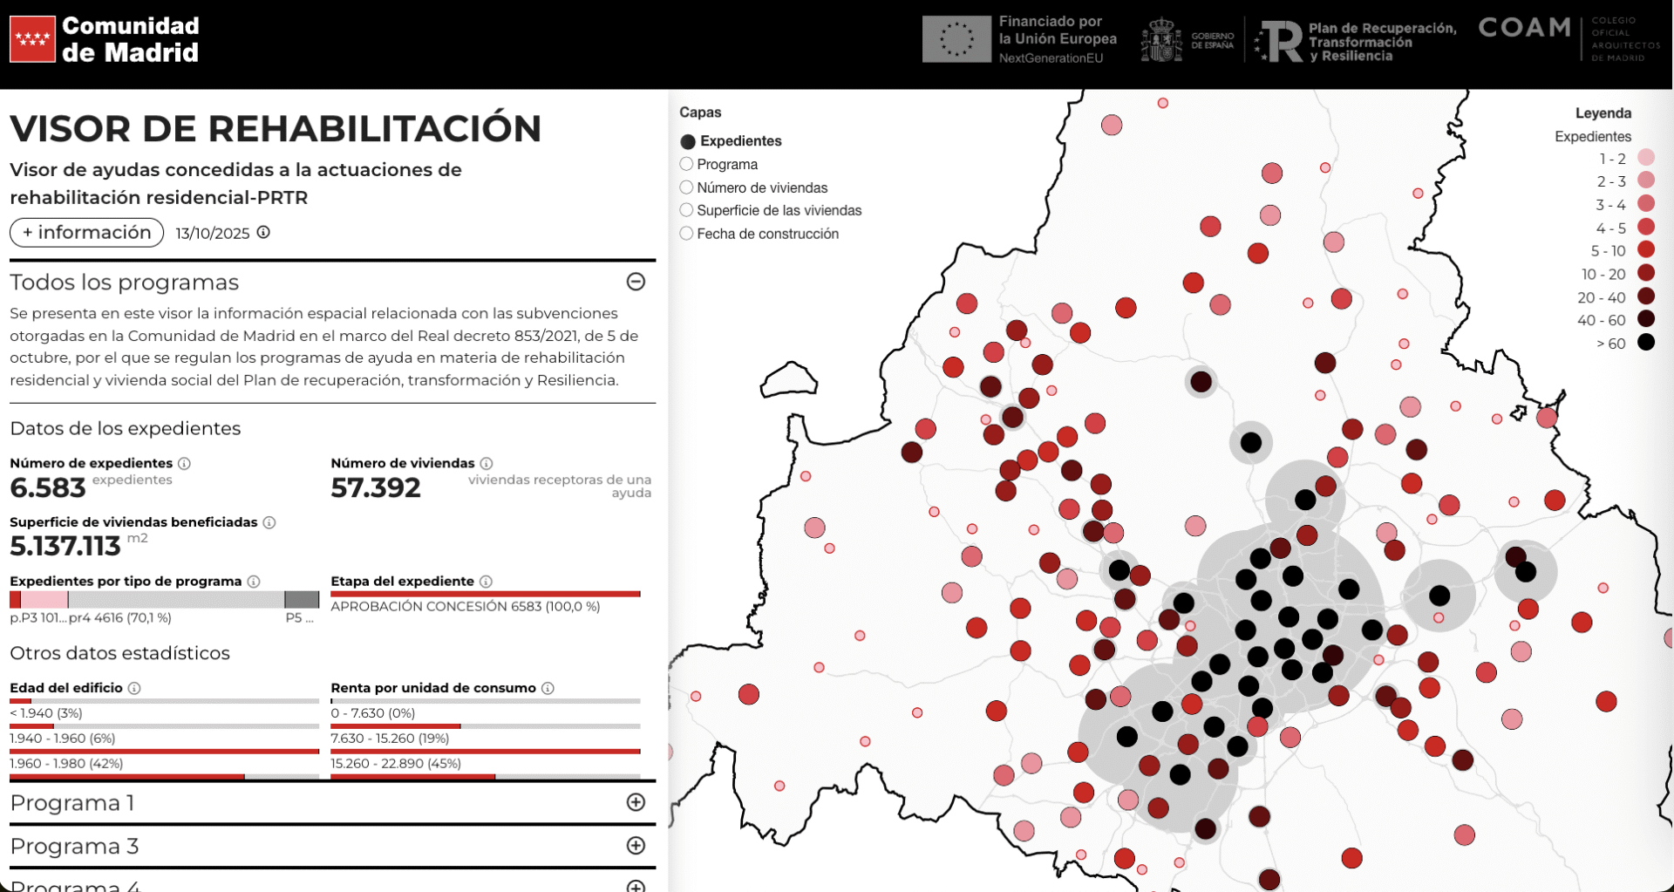The height and width of the screenshot is (892, 1674).
Task: Click the Comunidad de Madrid logo
Action: click(105, 40)
